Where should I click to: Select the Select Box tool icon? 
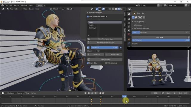(x=134, y=13)
